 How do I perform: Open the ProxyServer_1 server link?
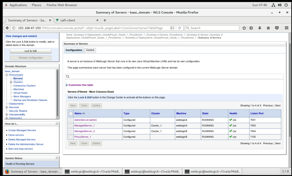pyautogui.click(x=83, y=137)
